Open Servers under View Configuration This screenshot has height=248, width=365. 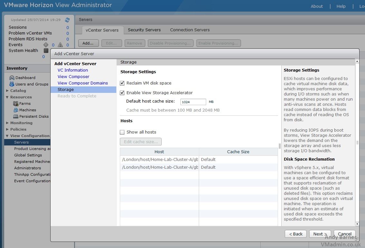[x=27, y=142]
